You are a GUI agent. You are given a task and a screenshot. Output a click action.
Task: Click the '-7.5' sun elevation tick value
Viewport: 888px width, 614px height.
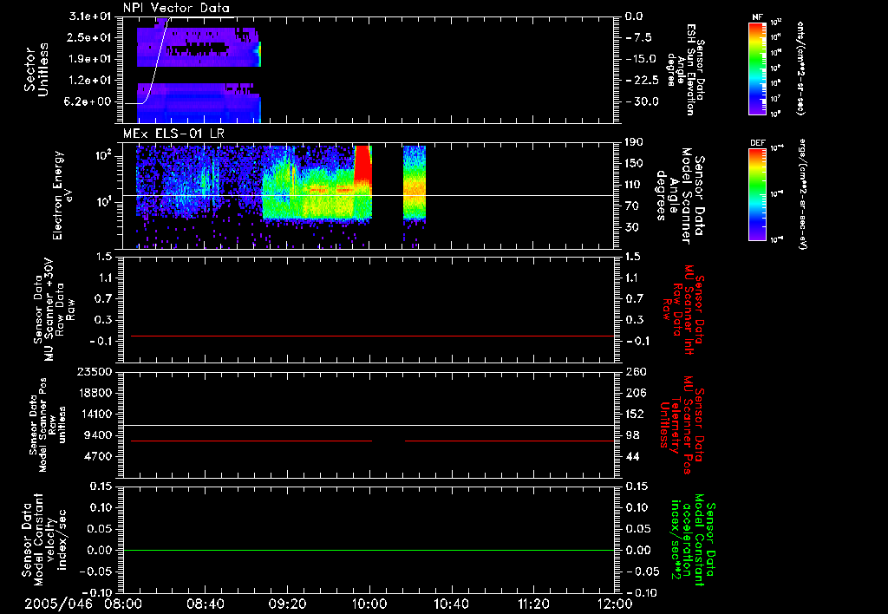pos(639,37)
